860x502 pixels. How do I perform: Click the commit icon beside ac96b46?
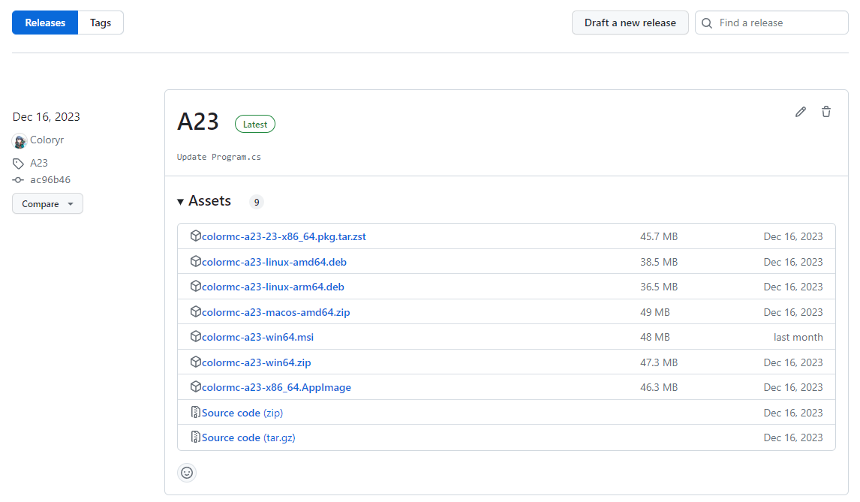point(19,180)
